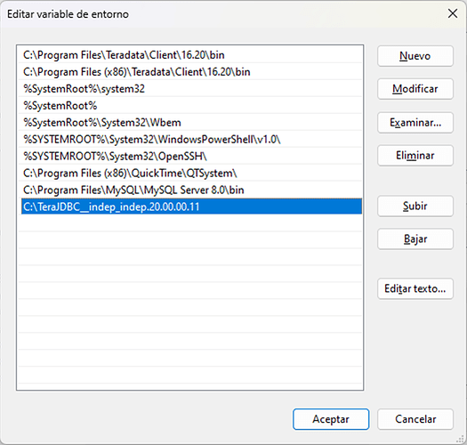Image resolution: width=467 pixels, height=445 pixels.
Task: Move entry down with Bajar
Action: 415,239
